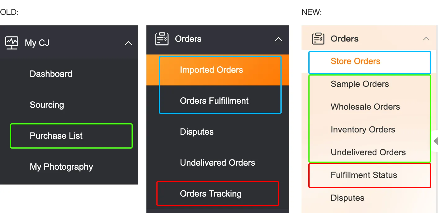This screenshot has height=213, width=438.
Task: Click the sidebar collapse arrow handle
Action: pos(435,141)
